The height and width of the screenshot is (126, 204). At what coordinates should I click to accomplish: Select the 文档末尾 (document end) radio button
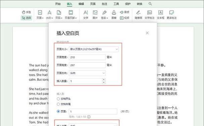tap(58, 104)
